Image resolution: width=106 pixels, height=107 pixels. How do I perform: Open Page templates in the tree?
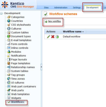coord(21,63)
